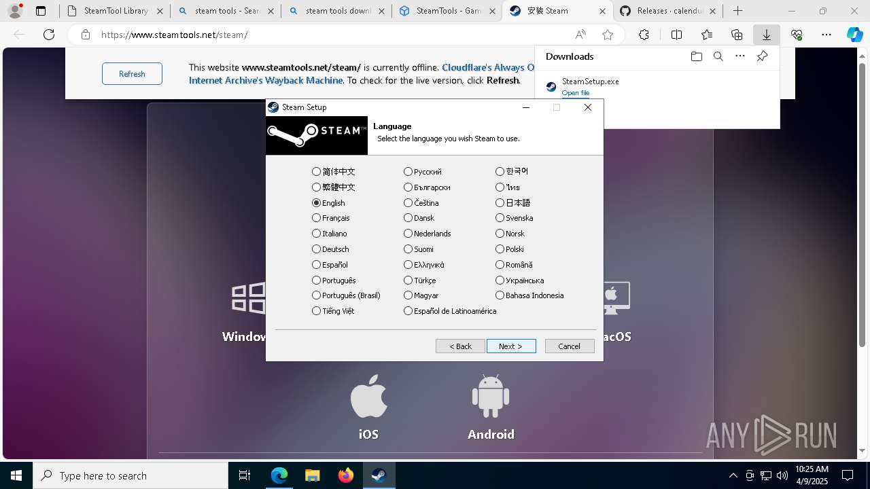Show hidden system tray icons chevron
This screenshot has width=870, height=489.
click(733, 475)
